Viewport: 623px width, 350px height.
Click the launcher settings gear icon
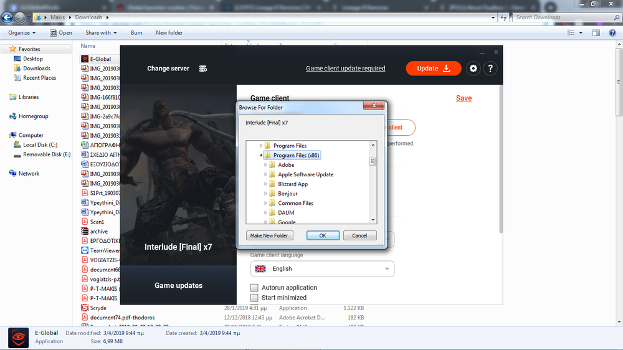[x=473, y=69]
